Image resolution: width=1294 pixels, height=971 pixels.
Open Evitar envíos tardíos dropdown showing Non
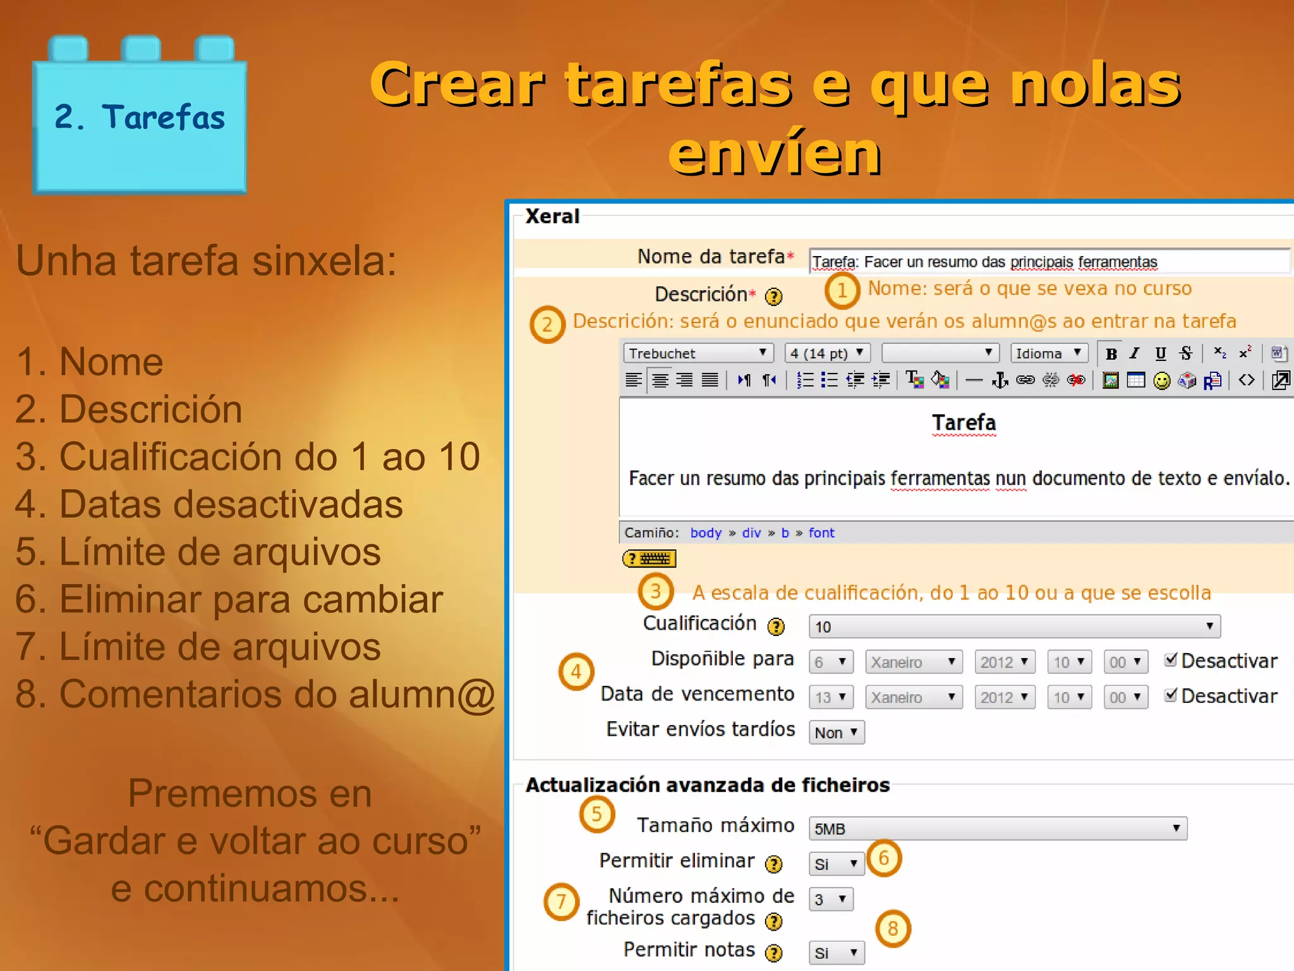837,733
